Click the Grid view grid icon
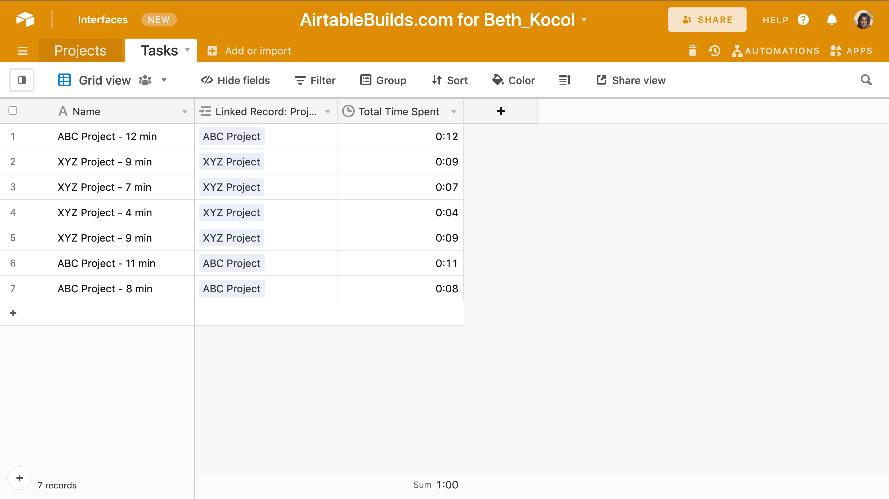Screen dimensions: 889x499 [x=65, y=80]
